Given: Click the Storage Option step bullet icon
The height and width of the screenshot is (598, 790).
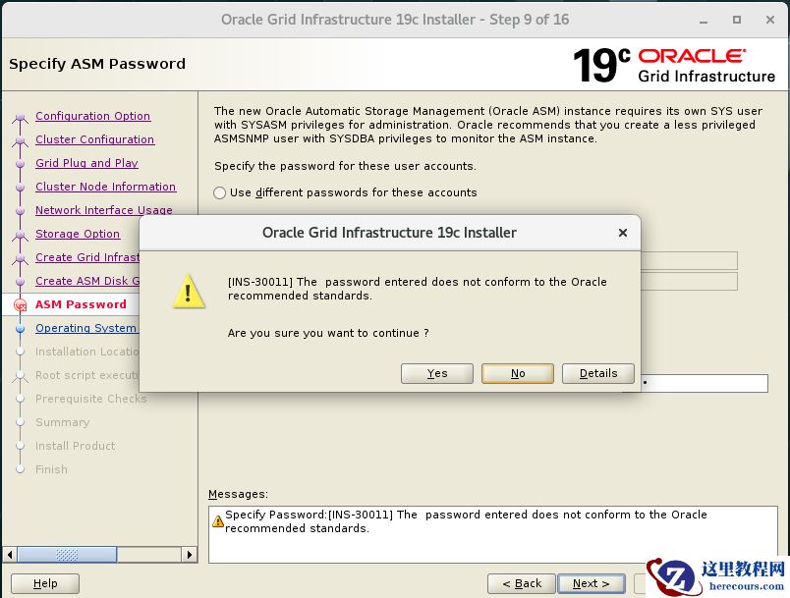Looking at the screenshot, I should (x=21, y=235).
